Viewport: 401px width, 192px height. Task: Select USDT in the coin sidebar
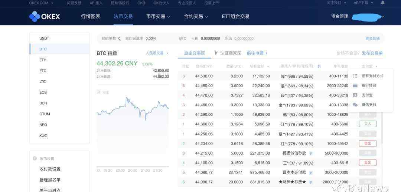click(x=59, y=38)
